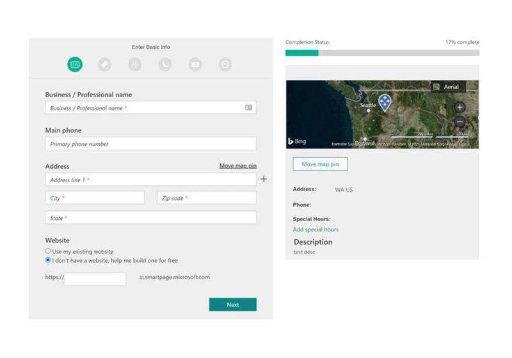This screenshot has width=512, height=358.
Task: Focus the smartpage website subdomain field
Action: [x=95, y=279]
